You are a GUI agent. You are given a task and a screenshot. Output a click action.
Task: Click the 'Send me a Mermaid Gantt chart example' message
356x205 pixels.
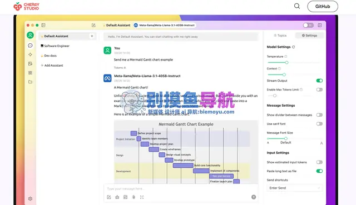point(144,59)
